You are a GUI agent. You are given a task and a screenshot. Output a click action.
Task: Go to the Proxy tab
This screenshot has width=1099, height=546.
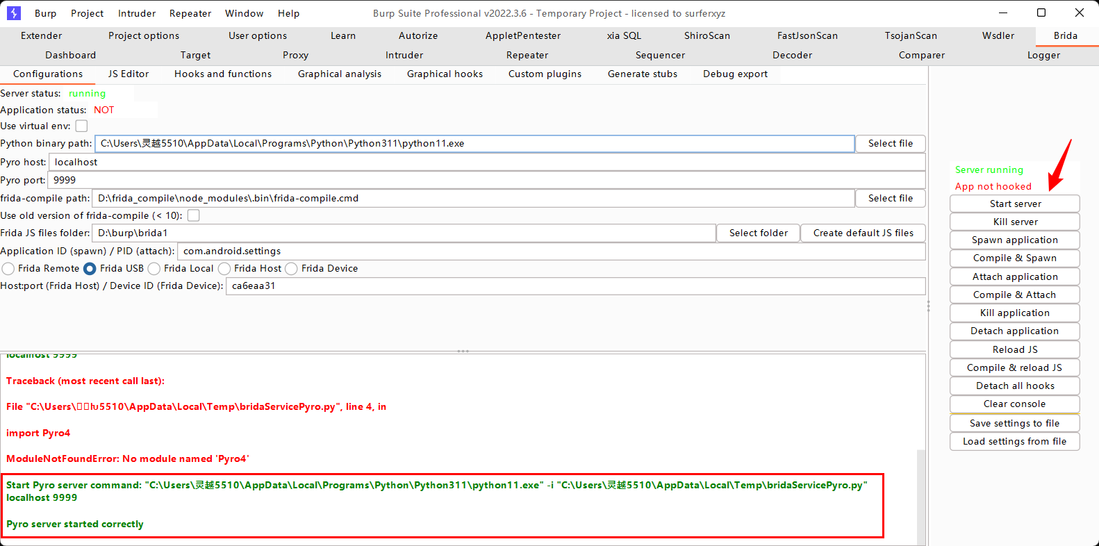tap(295, 55)
